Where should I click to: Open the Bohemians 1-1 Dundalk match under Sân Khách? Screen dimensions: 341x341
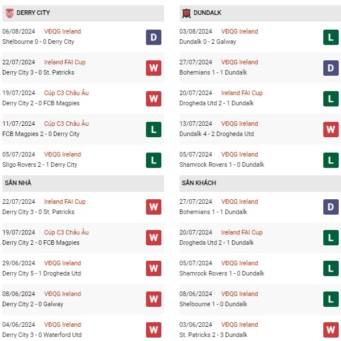click(260, 207)
